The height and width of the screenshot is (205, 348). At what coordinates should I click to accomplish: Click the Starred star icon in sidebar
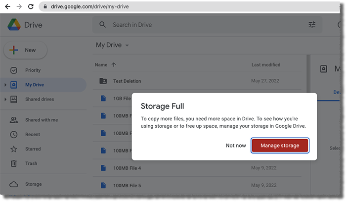pyautogui.click(x=14, y=149)
